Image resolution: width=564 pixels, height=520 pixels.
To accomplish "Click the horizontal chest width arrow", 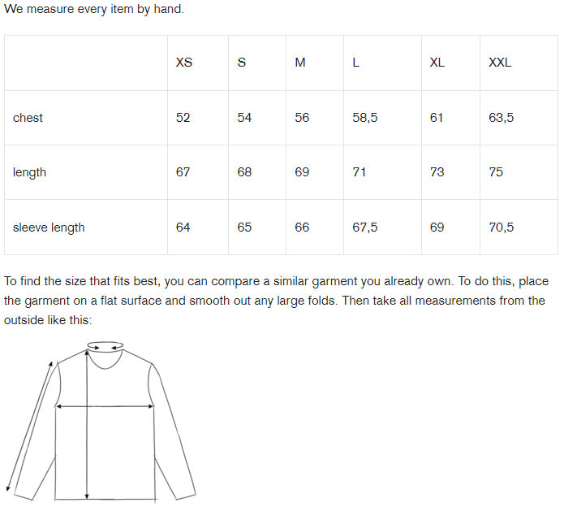I will click(105, 406).
